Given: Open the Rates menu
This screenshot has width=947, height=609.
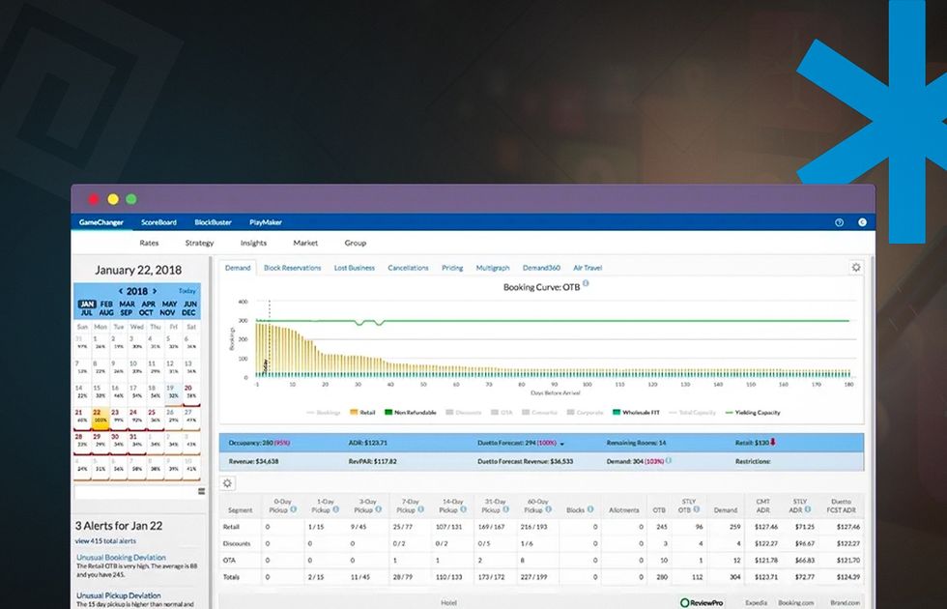Looking at the screenshot, I should 149,243.
